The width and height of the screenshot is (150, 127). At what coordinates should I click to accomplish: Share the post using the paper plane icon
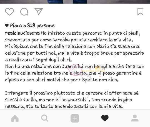pos(39,11)
